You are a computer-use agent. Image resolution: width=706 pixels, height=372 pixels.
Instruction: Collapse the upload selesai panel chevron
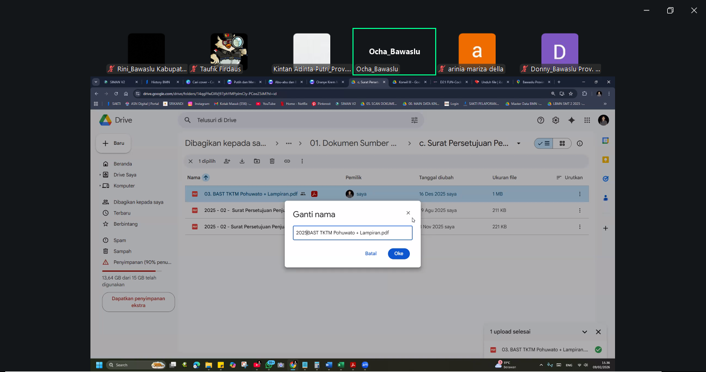585,332
